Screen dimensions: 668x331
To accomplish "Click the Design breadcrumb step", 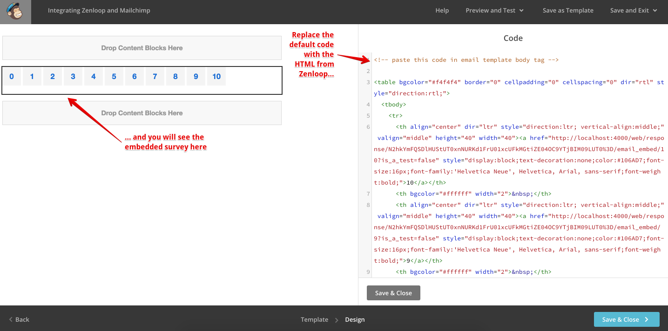I will point(355,319).
